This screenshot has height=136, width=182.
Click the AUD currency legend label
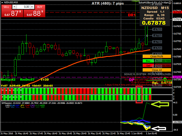[x=38, y=106]
